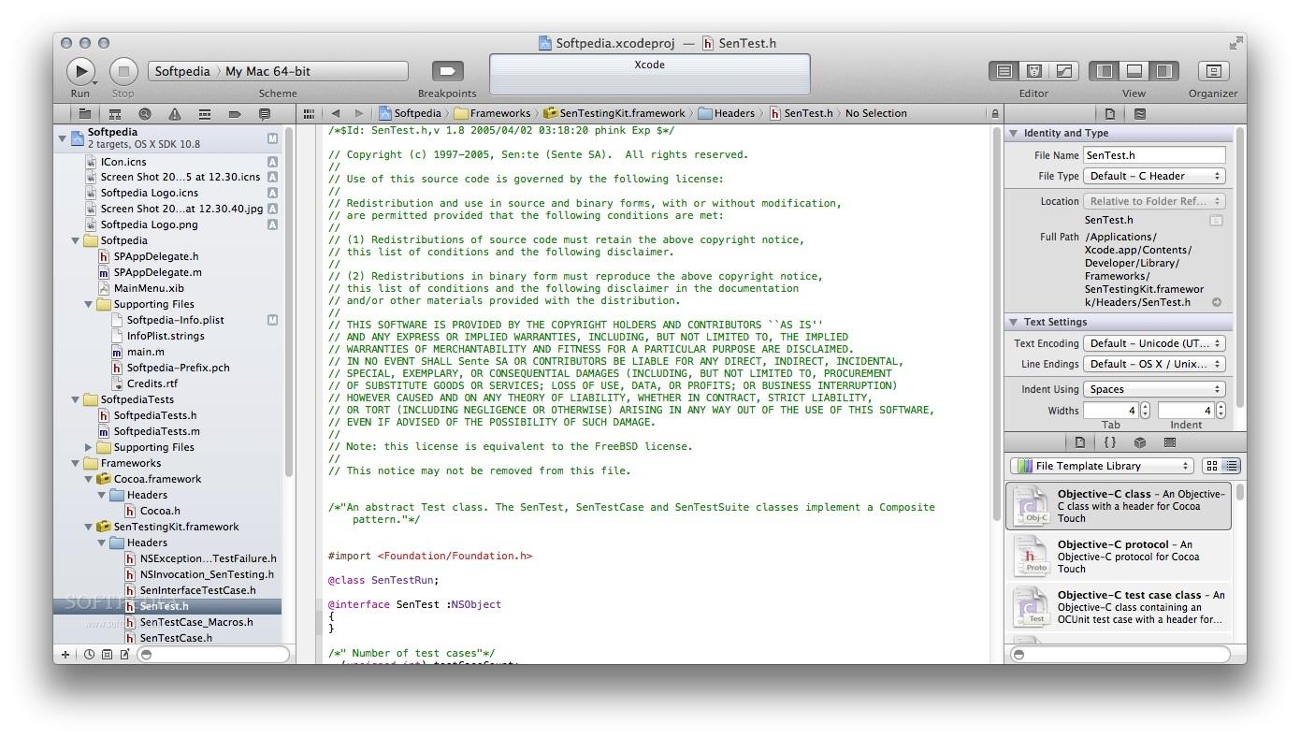Show the File inspector tab icon
The width and height of the screenshot is (1300, 738).
coord(1110,114)
